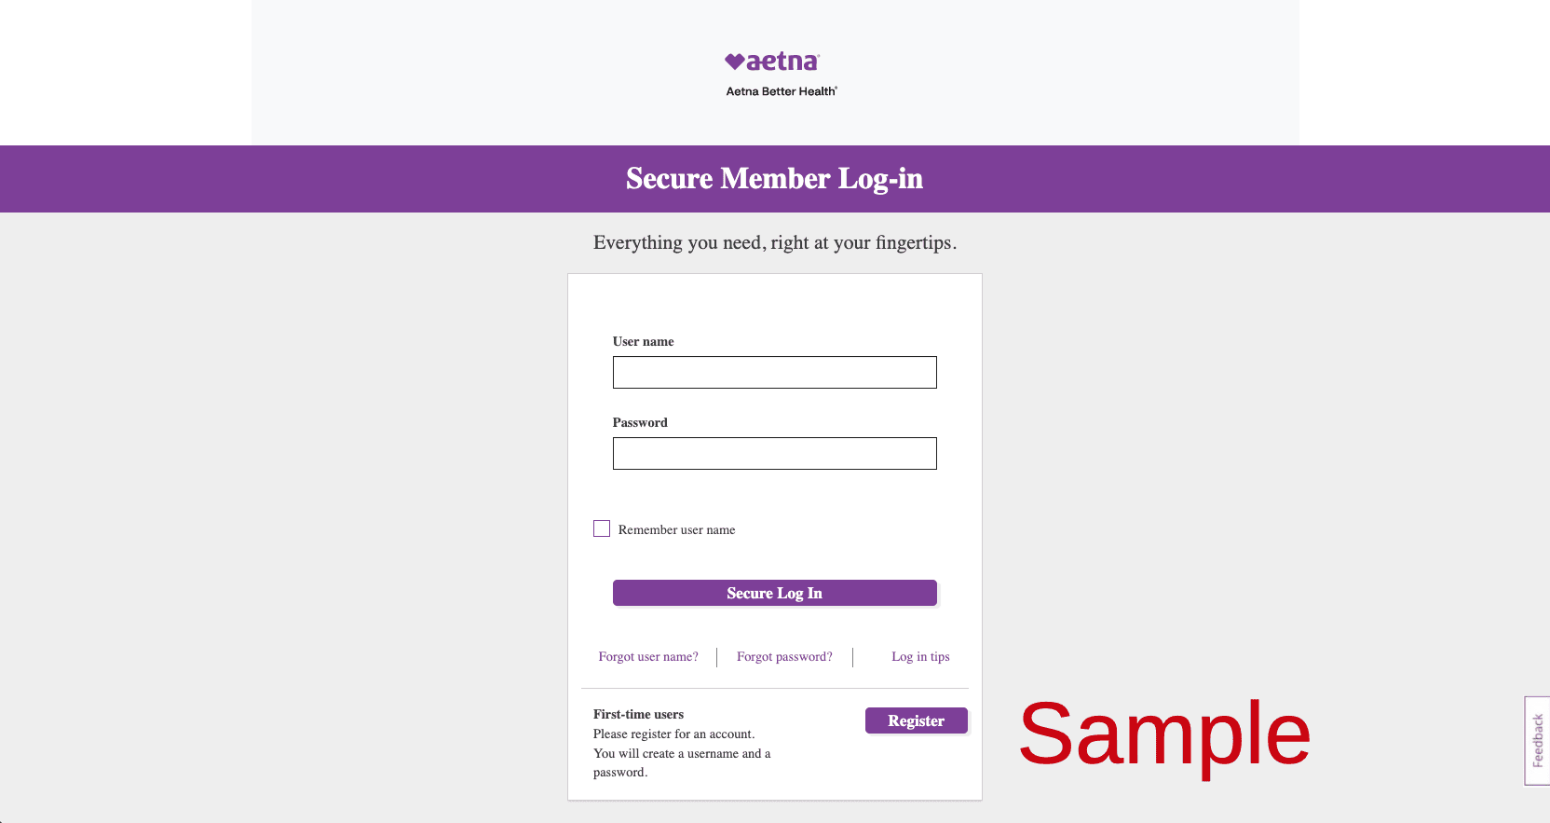Image resolution: width=1550 pixels, height=823 pixels.
Task: Click the Password field label
Action: pos(640,422)
